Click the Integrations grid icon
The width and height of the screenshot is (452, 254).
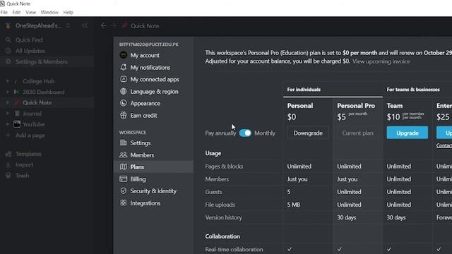coord(124,202)
